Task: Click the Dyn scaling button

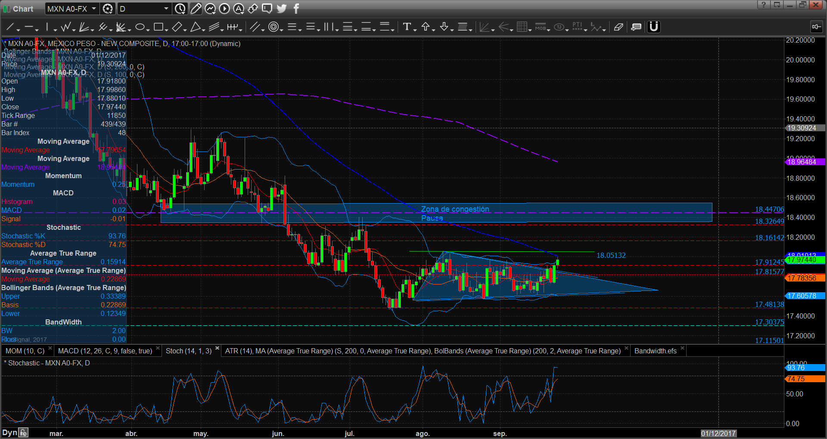Action: point(9,433)
